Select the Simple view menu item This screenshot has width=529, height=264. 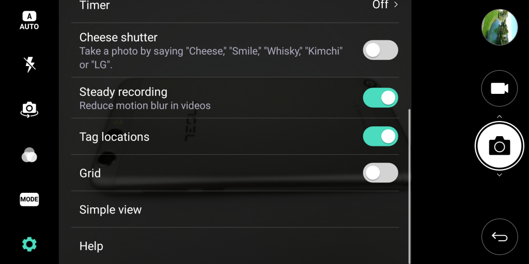[111, 210]
